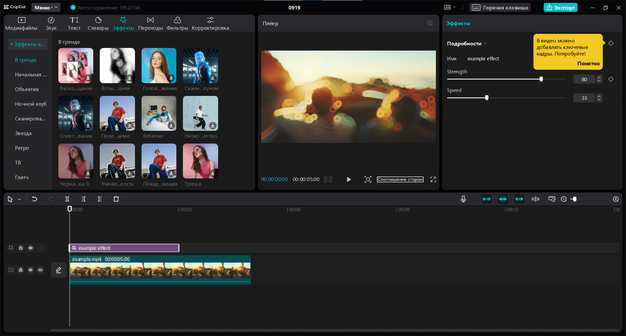
Task: Select the Betamax effect thumbnail
Action: [x=159, y=114]
